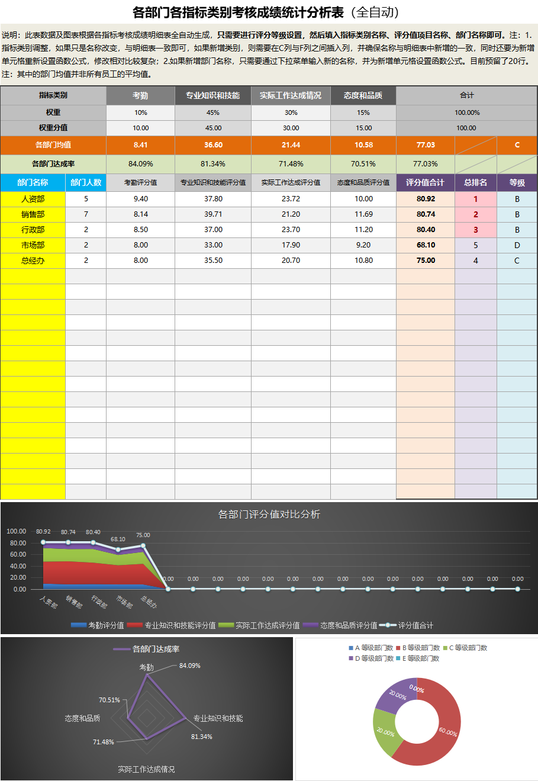Click 销售部 knowledge score 39.71
This screenshot has width=538, height=781.
(x=213, y=214)
